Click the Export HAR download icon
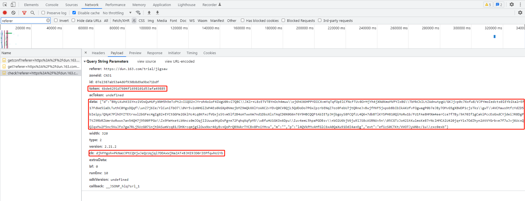The image size is (525, 201). click(157, 13)
